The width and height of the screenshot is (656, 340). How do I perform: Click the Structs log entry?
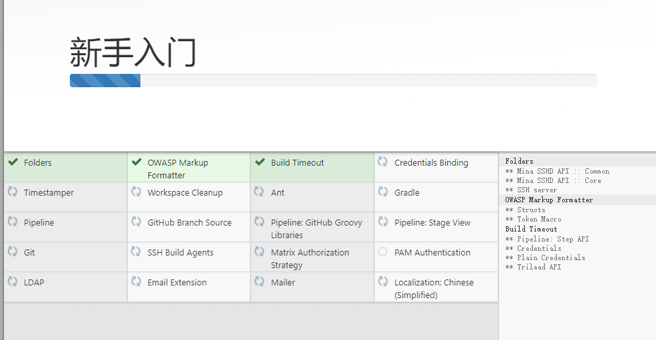click(525, 210)
